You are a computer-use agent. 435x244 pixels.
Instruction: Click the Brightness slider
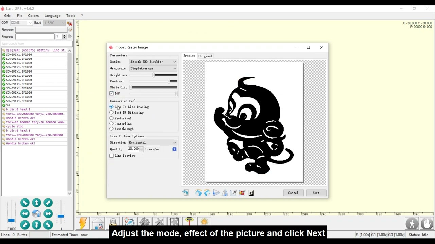point(154,75)
